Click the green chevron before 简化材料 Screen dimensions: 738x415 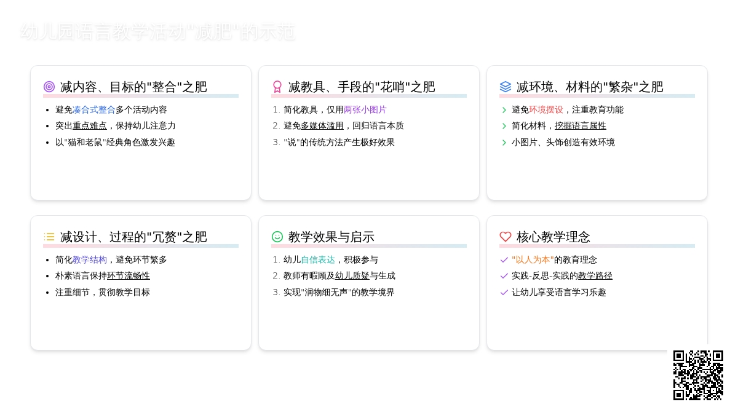(x=504, y=126)
